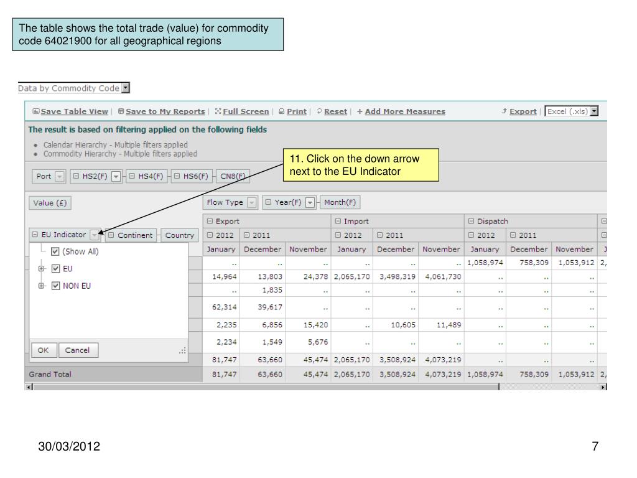Click the Save Table View icon

(x=35, y=111)
